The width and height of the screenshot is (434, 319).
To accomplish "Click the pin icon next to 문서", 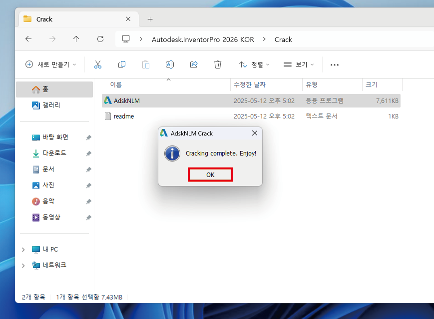I will (88, 169).
